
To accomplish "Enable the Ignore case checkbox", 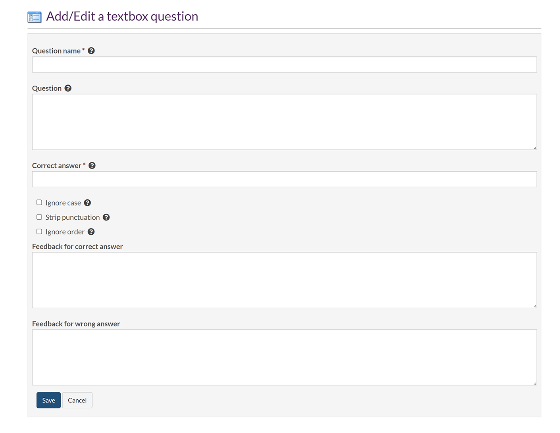I will 39,203.
